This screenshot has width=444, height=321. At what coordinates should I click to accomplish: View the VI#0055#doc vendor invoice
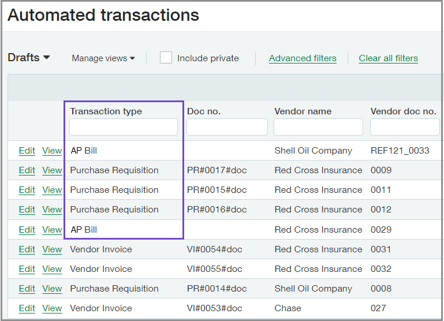click(52, 269)
